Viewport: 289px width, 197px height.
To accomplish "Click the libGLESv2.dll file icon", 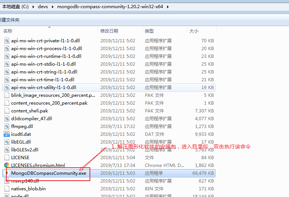I will [x=7, y=150].
